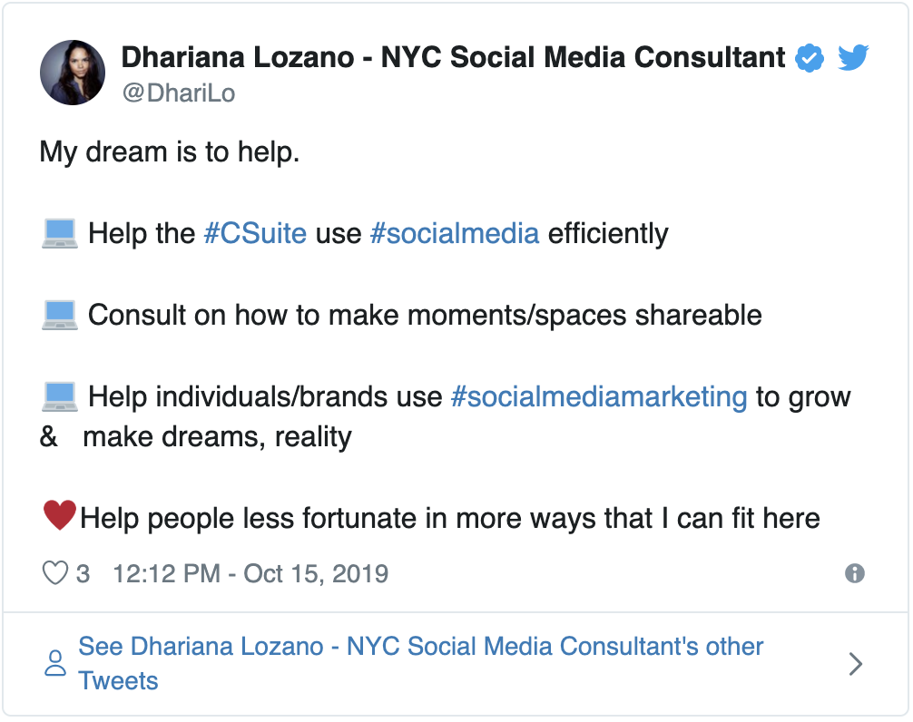Click the laptop emoji before "Help the #CSuite"
Image resolution: width=913 pixels, height=722 pixels.
coord(60,233)
